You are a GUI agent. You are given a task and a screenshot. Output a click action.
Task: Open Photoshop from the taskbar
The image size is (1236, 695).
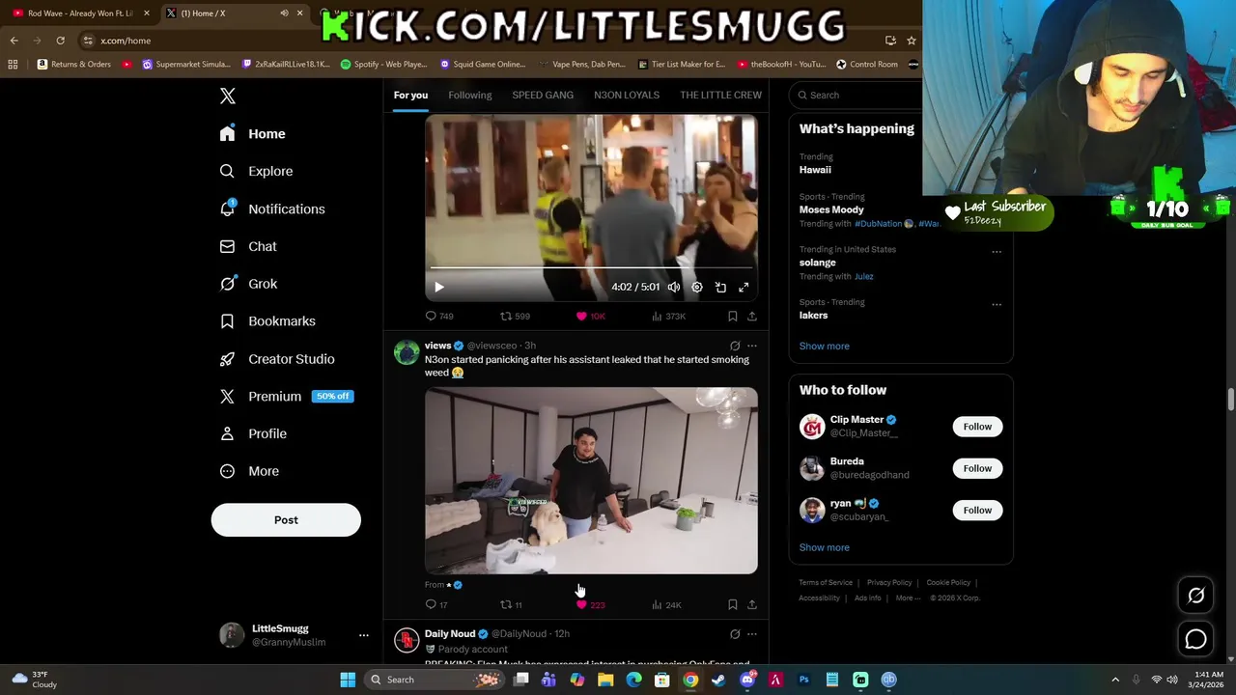tap(803, 680)
